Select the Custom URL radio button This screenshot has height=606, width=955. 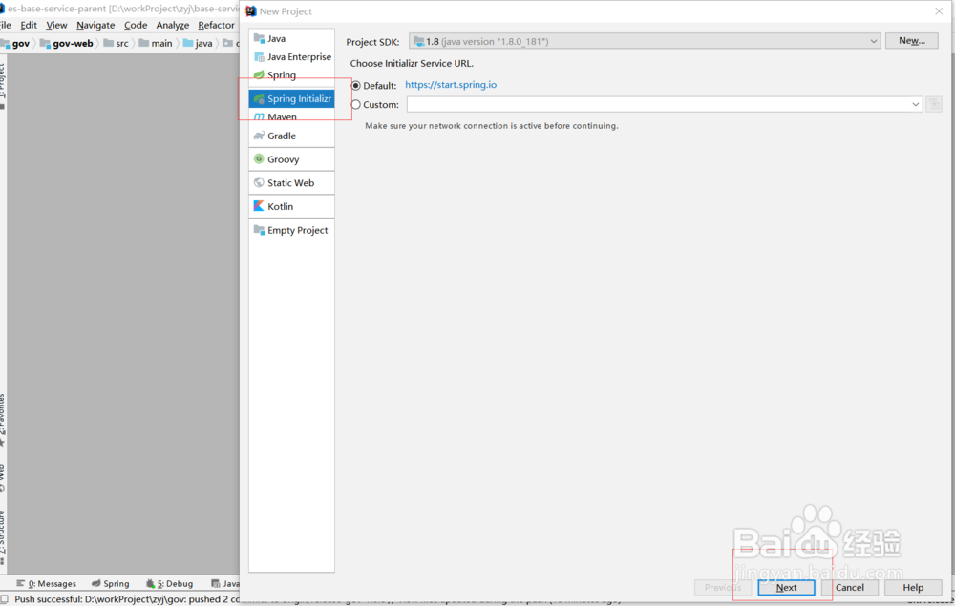[356, 105]
